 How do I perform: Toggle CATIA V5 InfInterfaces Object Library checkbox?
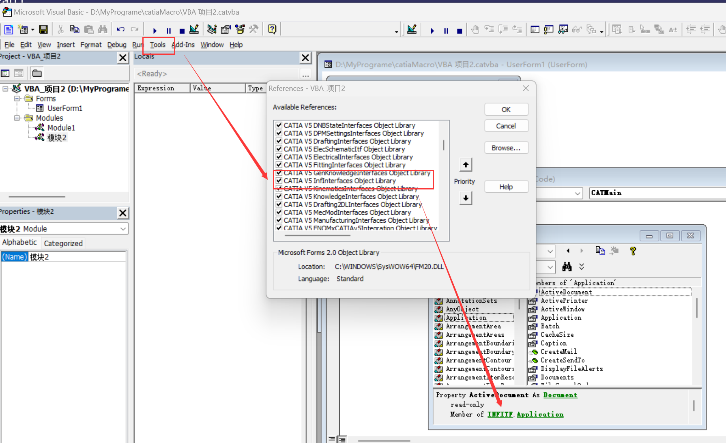pyautogui.click(x=279, y=181)
